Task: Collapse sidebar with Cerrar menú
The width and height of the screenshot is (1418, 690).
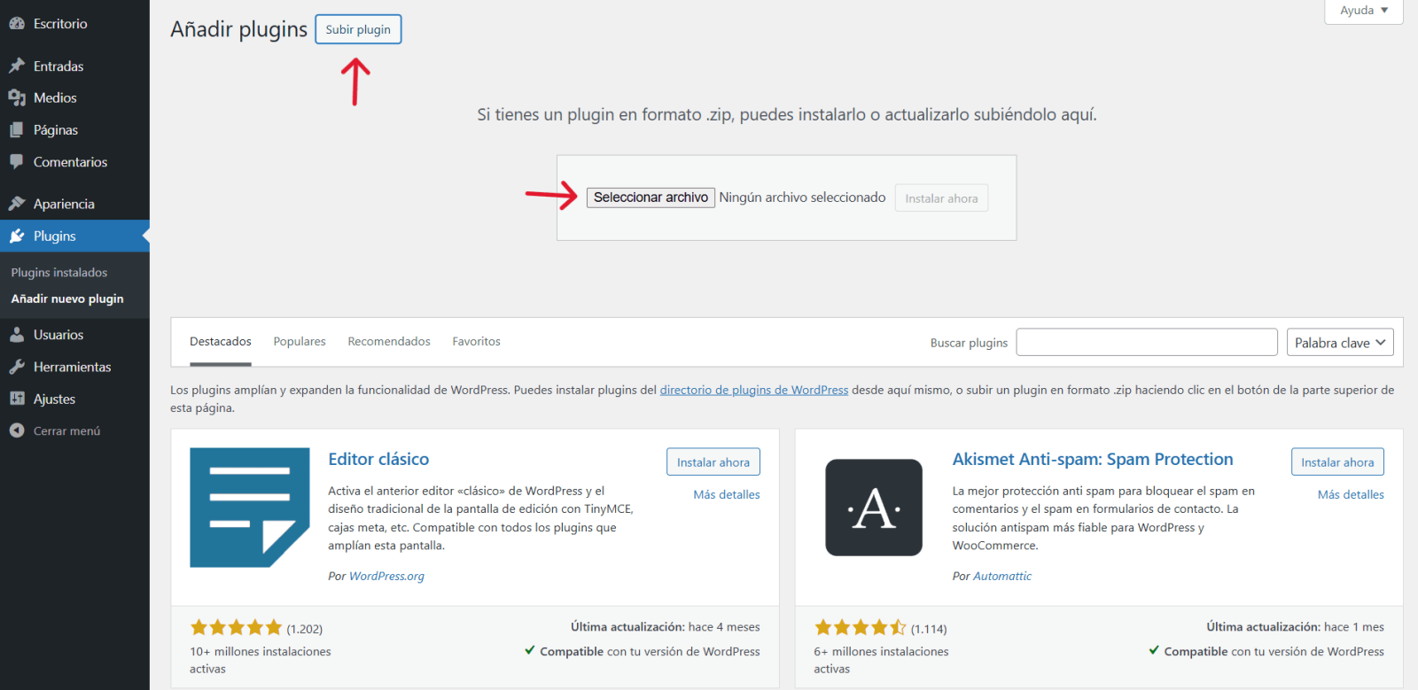Action: click(x=74, y=430)
